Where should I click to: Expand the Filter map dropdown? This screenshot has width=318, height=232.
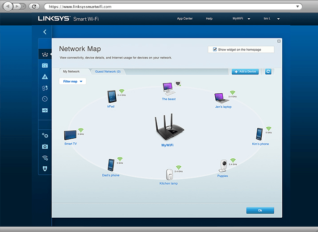point(73,82)
